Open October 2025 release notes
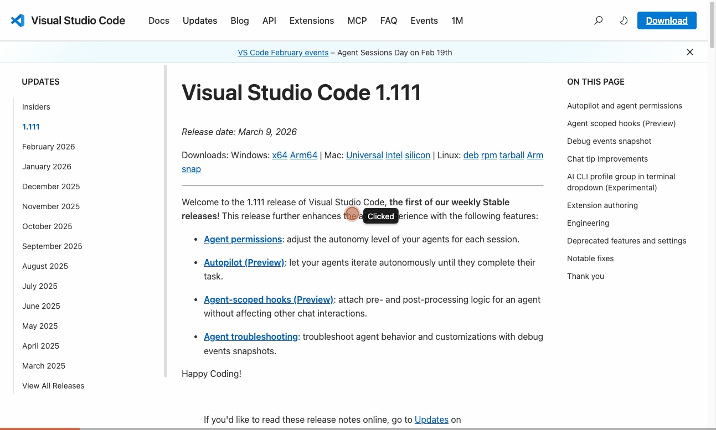The image size is (716, 430). [48, 226]
